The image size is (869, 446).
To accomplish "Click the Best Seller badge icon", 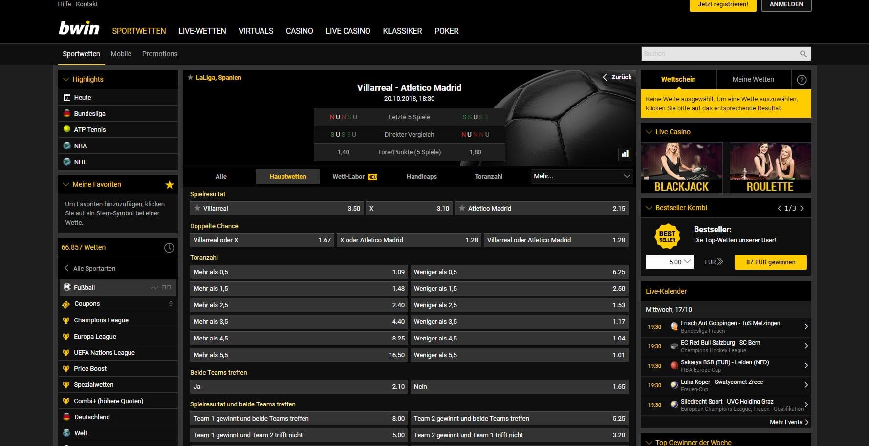I will point(667,236).
